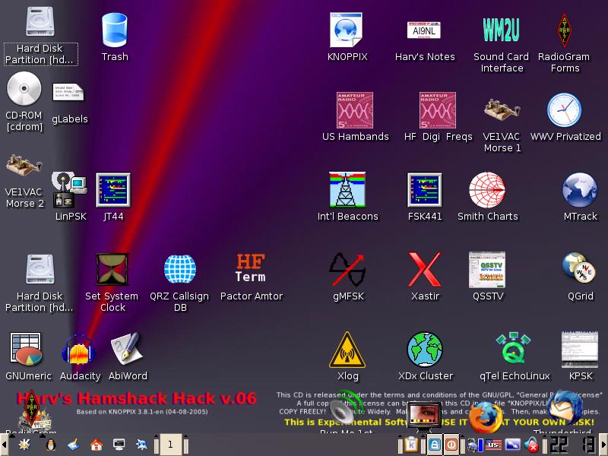Image resolution: width=608 pixels, height=456 pixels.
Task: Open US flag keyboard layout switcher
Action: click(x=493, y=445)
